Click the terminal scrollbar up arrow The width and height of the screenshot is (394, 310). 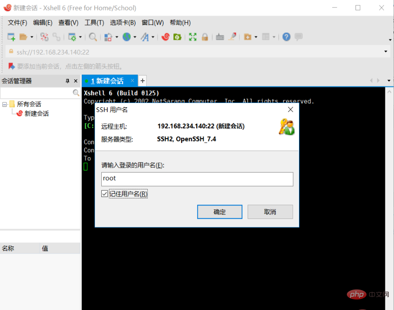click(389, 92)
